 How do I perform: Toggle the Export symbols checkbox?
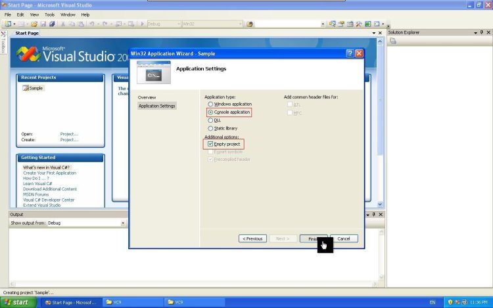pos(210,152)
